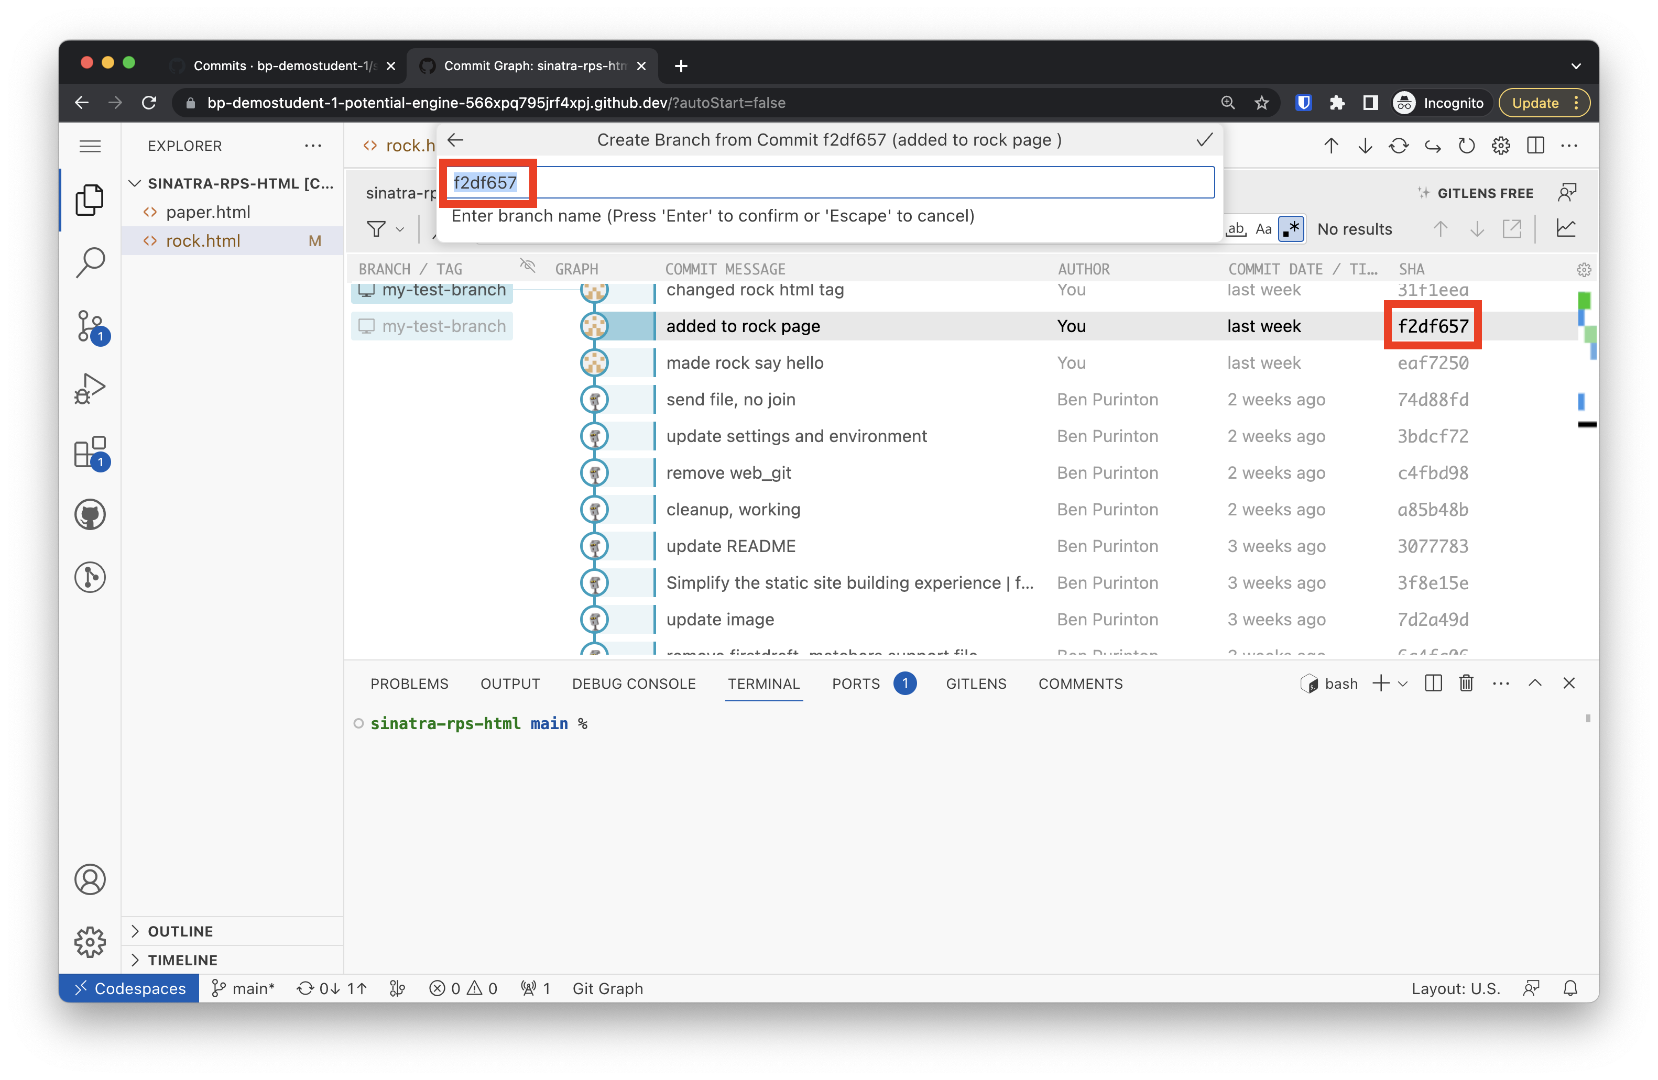The width and height of the screenshot is (1658, 1080).
Task: Toggle match case Aa option
Action: point(1263,229)
